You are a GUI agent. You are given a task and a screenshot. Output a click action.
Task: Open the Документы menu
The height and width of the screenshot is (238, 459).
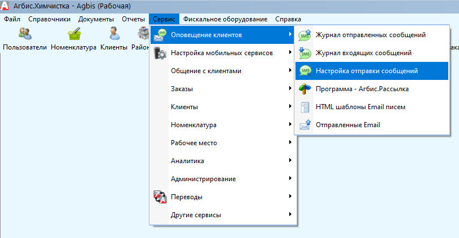(96, 19)
